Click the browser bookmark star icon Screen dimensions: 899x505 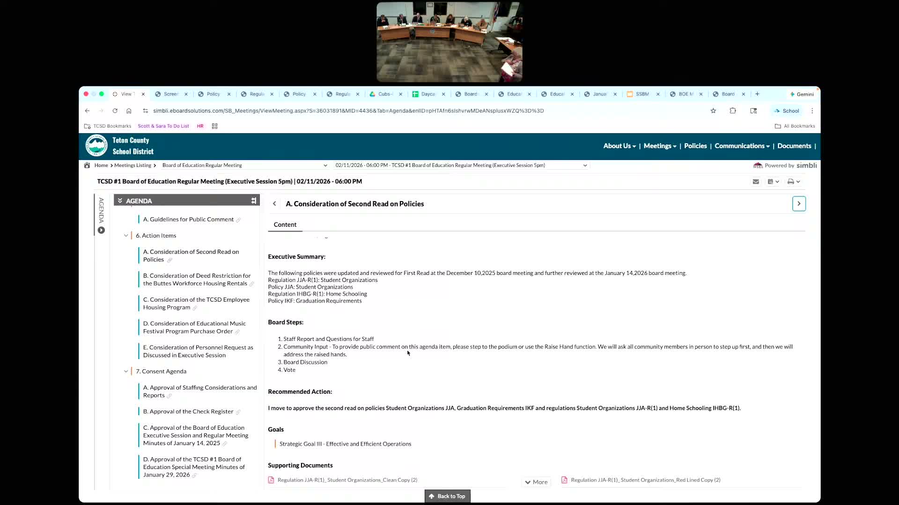(x=713, y=111)
